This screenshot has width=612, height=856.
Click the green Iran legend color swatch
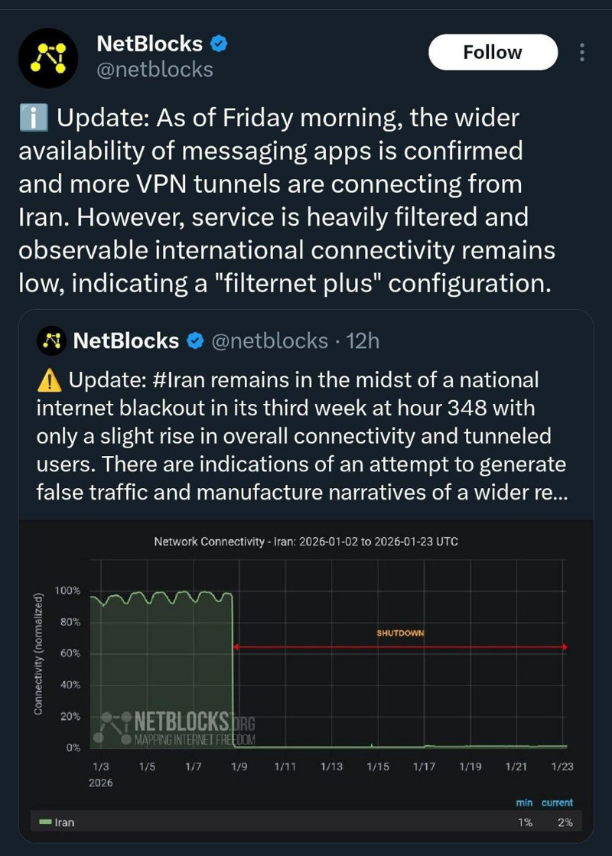coord(45,822)
